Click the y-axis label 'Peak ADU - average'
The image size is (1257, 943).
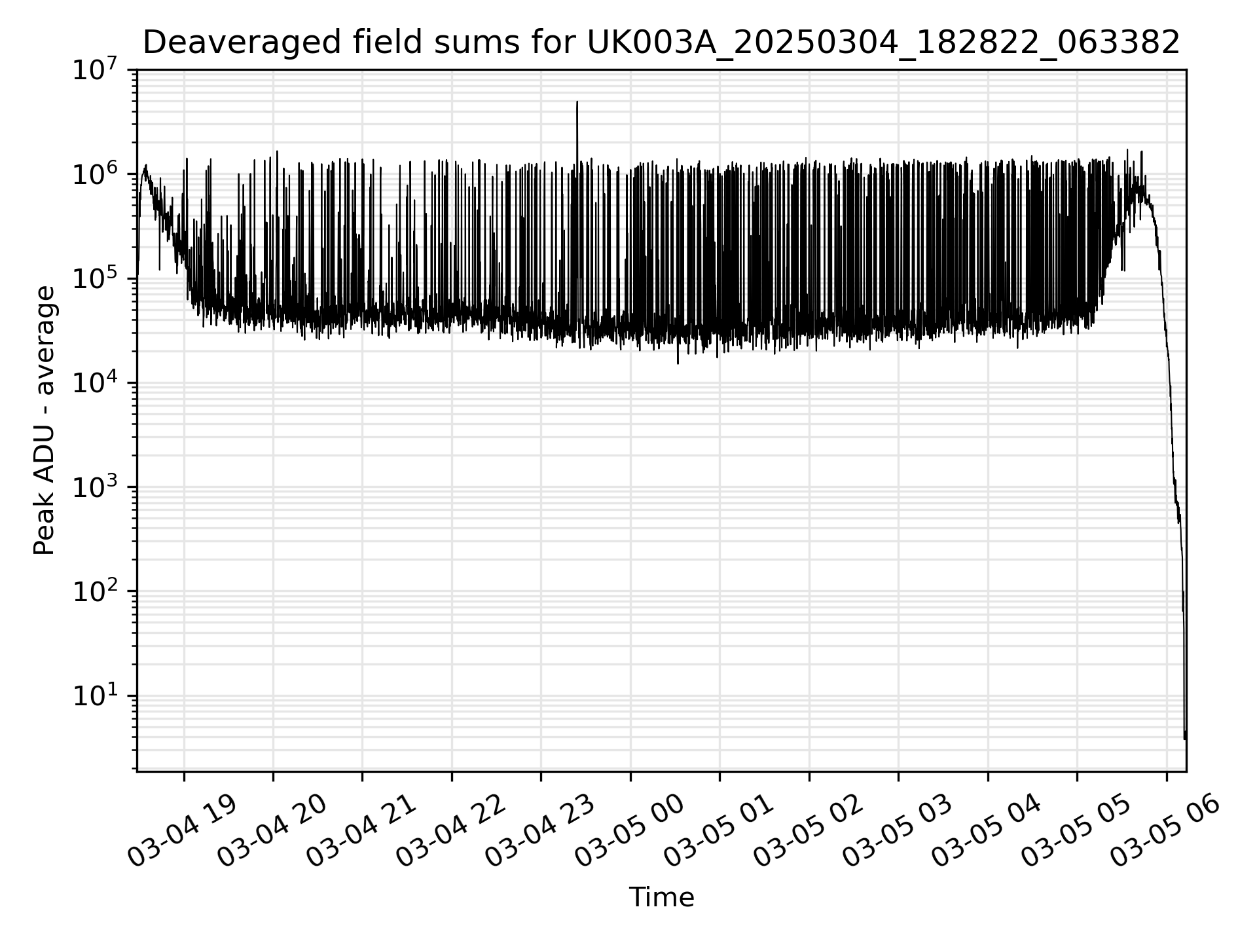click(45, 420)
